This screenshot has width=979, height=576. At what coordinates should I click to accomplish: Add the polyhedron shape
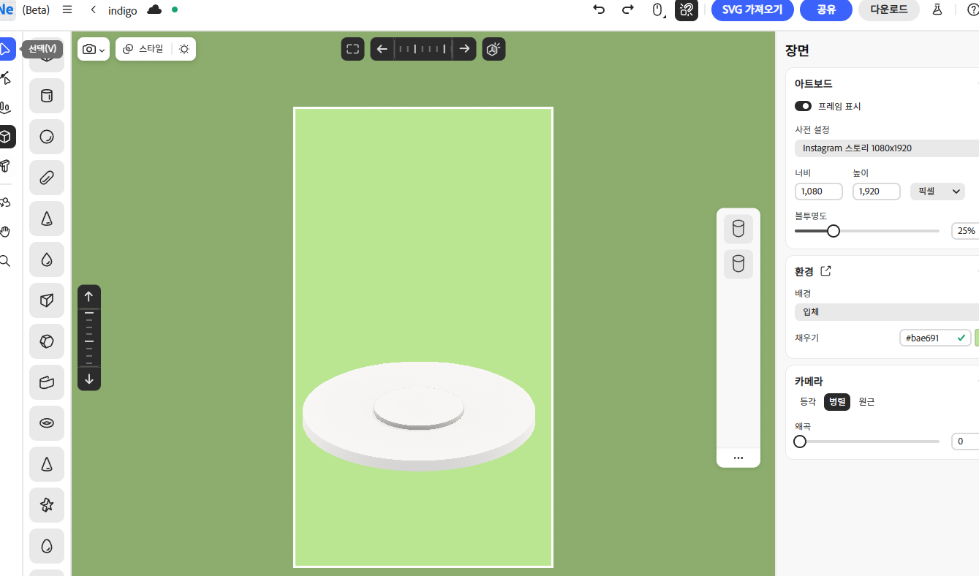click(x=47, y=341)
